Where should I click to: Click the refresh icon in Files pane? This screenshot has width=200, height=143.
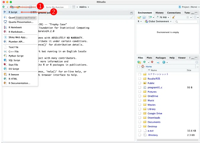pyautogui.click(x=197, y=62)
